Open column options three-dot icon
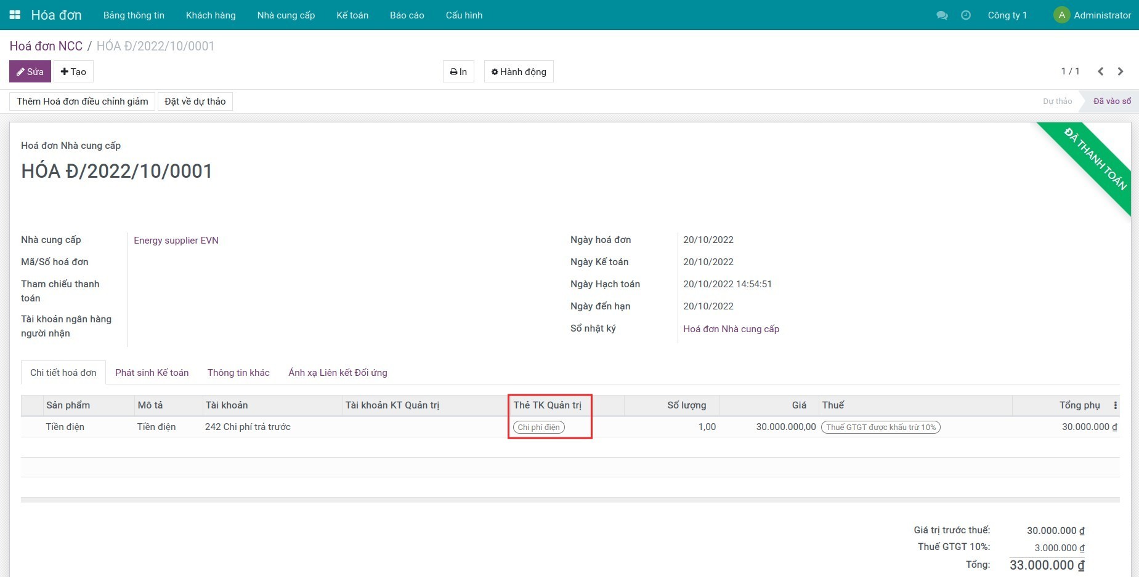Screen dimensions: 1139x577 [x=1115, y=405]
